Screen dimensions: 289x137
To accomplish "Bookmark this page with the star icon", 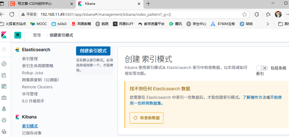I will click(244, 14).
